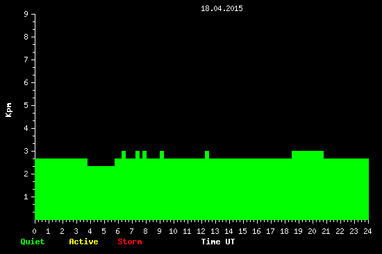Select the green Quiet legend label
The height and width of the screenshot is (254, 382).
tap(33, 242)
